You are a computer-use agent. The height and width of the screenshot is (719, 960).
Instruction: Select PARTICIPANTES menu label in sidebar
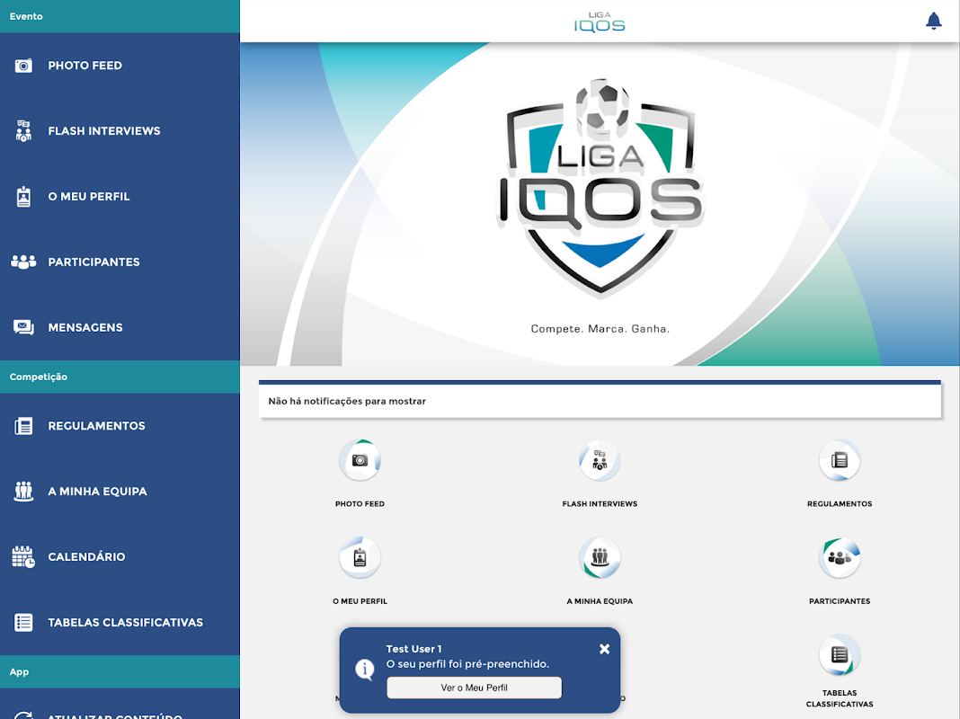[x=93, y=262]
